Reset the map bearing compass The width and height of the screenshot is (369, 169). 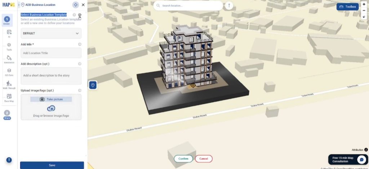coord(364,17)
